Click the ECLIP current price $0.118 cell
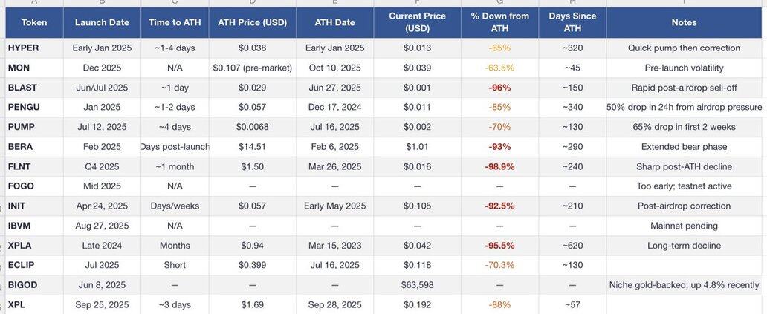Image resolution: width=767 pixels, height=314 pixels. point(417,265)
